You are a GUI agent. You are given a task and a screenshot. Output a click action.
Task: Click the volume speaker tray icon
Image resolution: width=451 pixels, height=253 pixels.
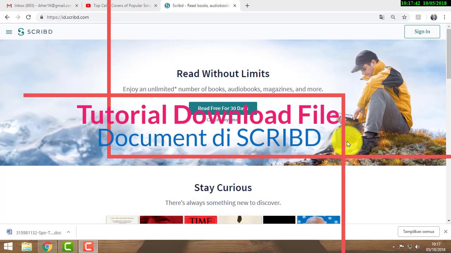point(418,247)
